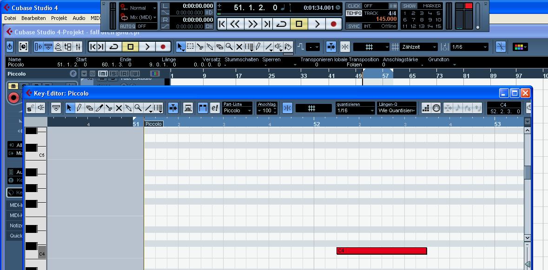Select the mute X tool in Key-Editor
The width and height of the screenshot is (548, 270).
119,108
